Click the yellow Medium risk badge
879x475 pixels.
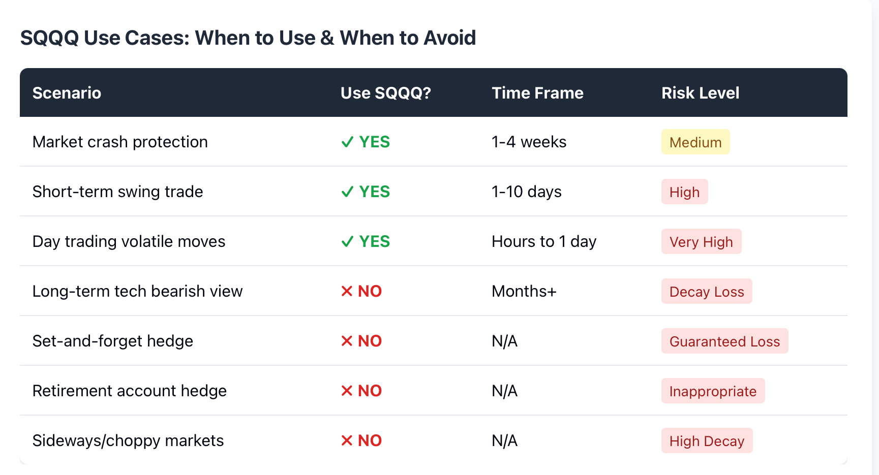coord(695,142)
